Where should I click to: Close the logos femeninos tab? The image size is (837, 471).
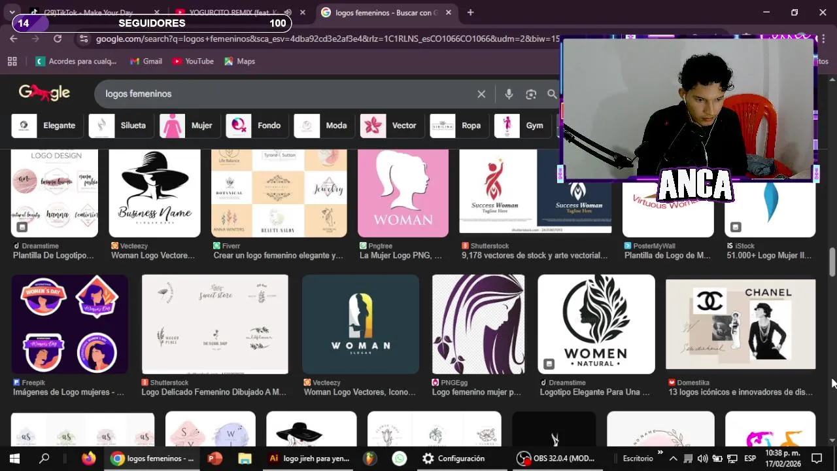tap(448, 12)
